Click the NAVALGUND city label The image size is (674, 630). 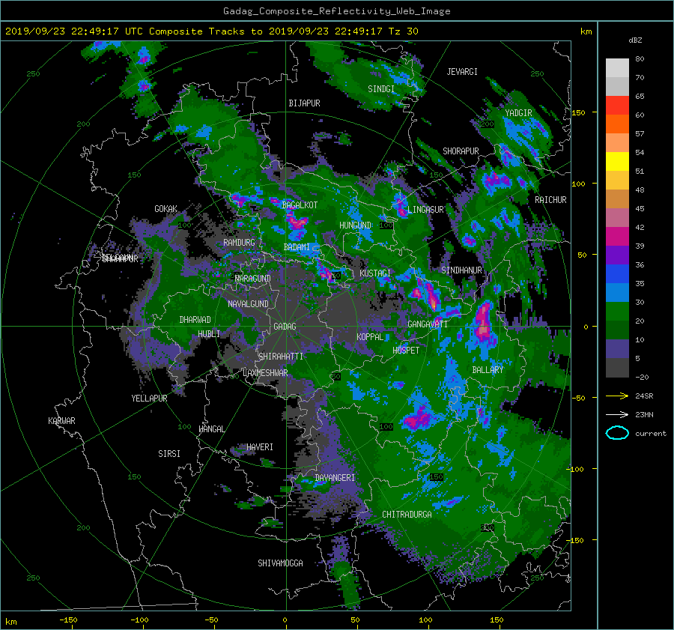pyautogui.click(x=248, y=304)
